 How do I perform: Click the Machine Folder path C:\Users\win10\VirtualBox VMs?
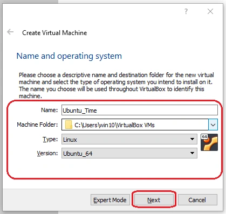[114, 125]
